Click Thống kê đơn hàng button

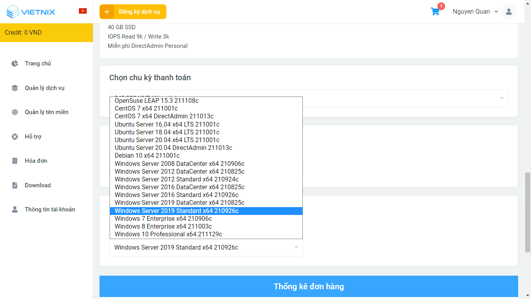[309, 287]
